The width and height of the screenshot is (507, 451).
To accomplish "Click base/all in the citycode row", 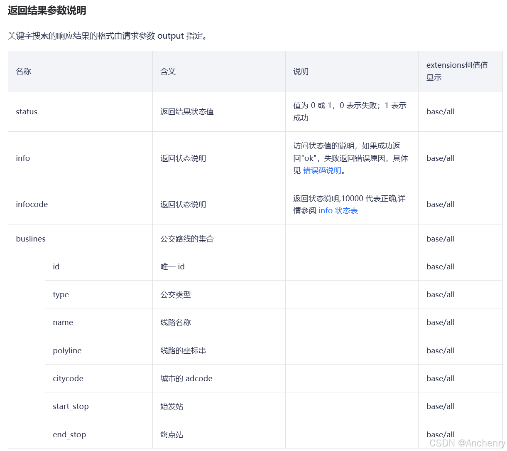I will (x=441, y=378).
